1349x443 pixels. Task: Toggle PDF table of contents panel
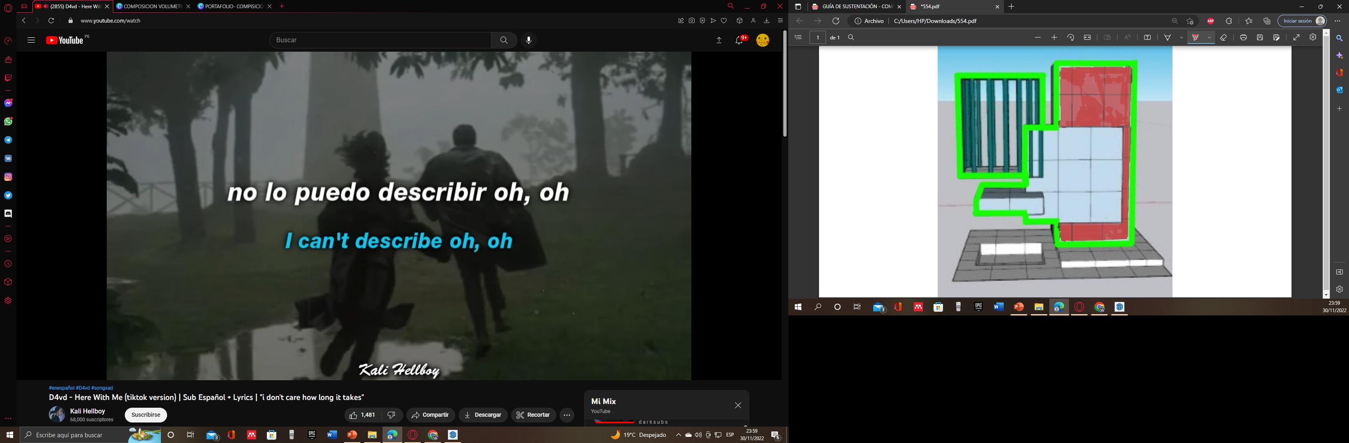[x=798, y=38]
